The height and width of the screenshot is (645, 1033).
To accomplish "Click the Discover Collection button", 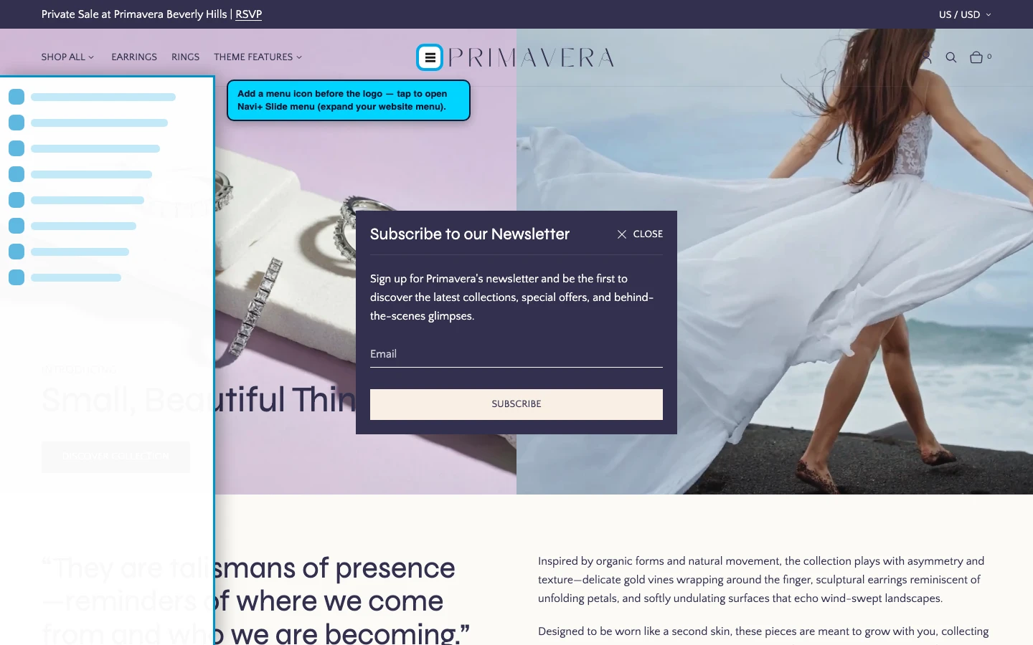I will [115, 457].
